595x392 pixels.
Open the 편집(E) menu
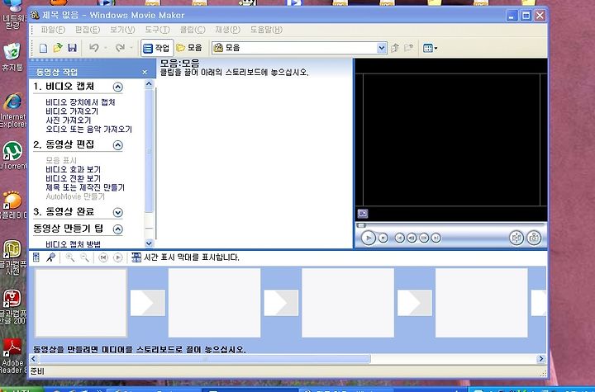click(88, 30)
